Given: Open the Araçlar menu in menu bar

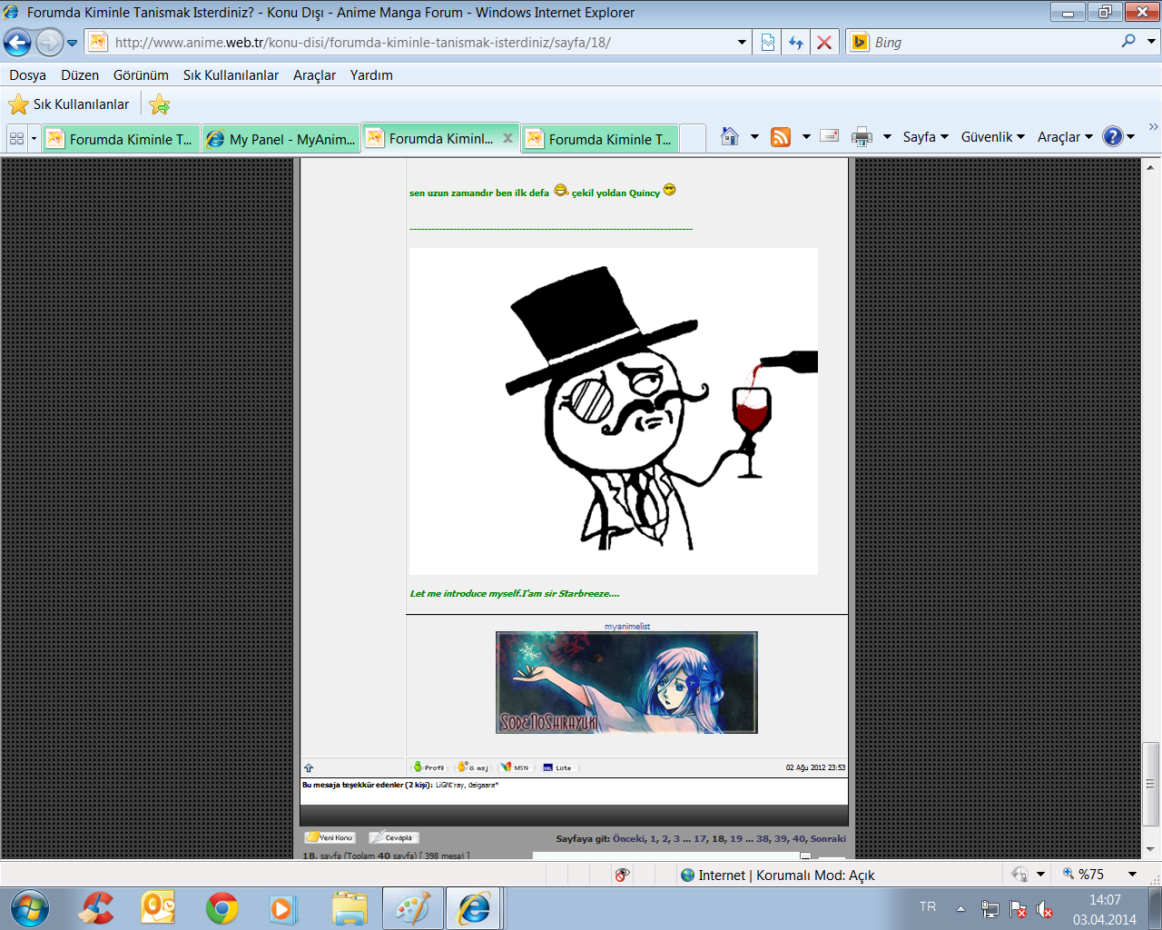Looking at the screenshot, I should 314,75.
